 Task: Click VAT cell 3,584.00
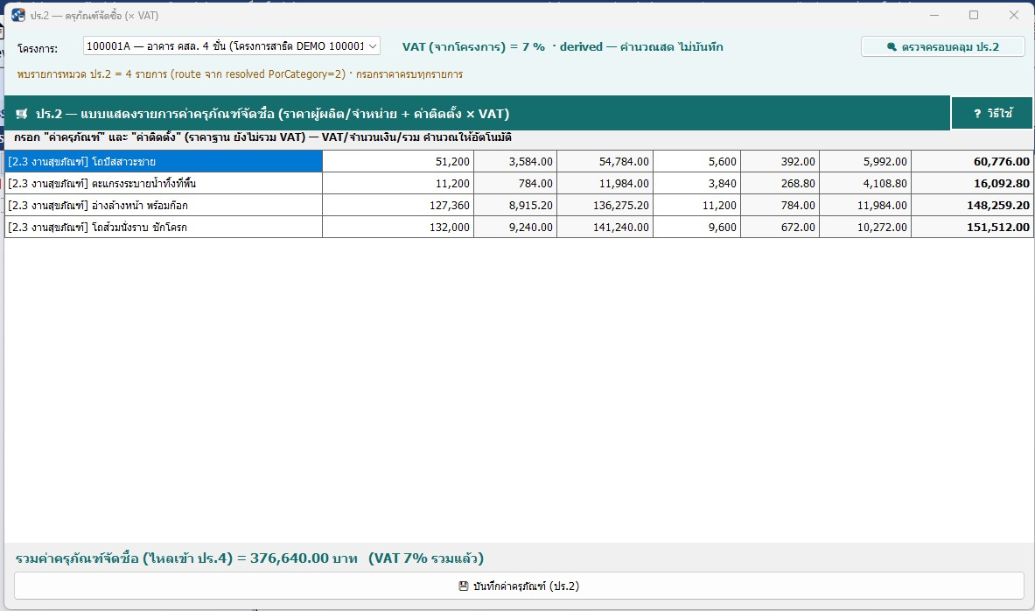(515, 161)
